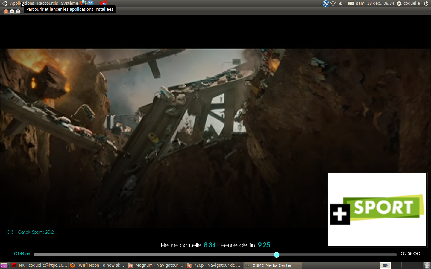Click the 'Heure actuelle 8:34' text
Viewport: 431px width, 269px height.
(188, 245)
